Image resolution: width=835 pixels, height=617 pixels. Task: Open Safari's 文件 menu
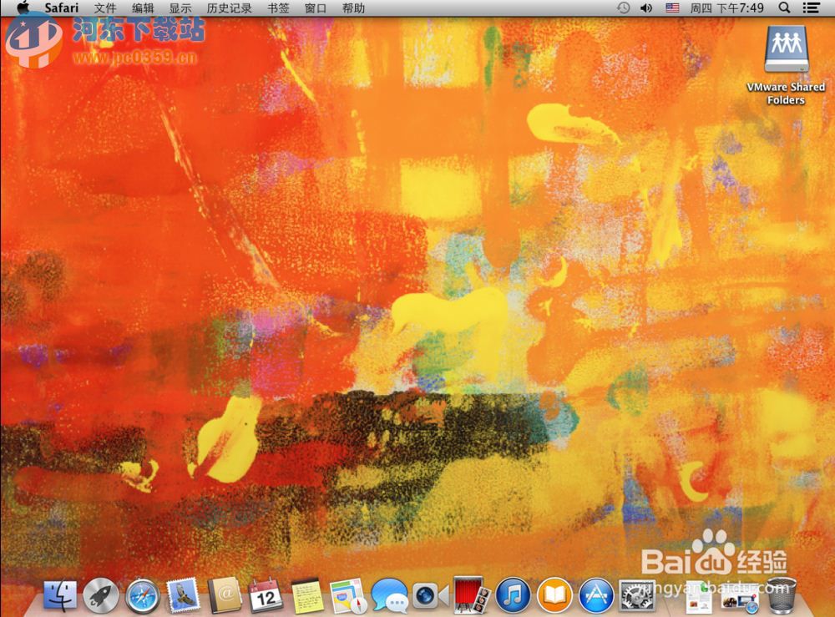[104, 8]
